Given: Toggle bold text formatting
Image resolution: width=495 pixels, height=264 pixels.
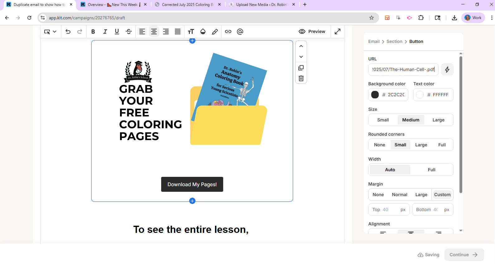Looking at the screenshot, I should 93,31.
